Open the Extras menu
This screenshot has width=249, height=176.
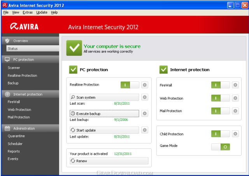(28, 12)
